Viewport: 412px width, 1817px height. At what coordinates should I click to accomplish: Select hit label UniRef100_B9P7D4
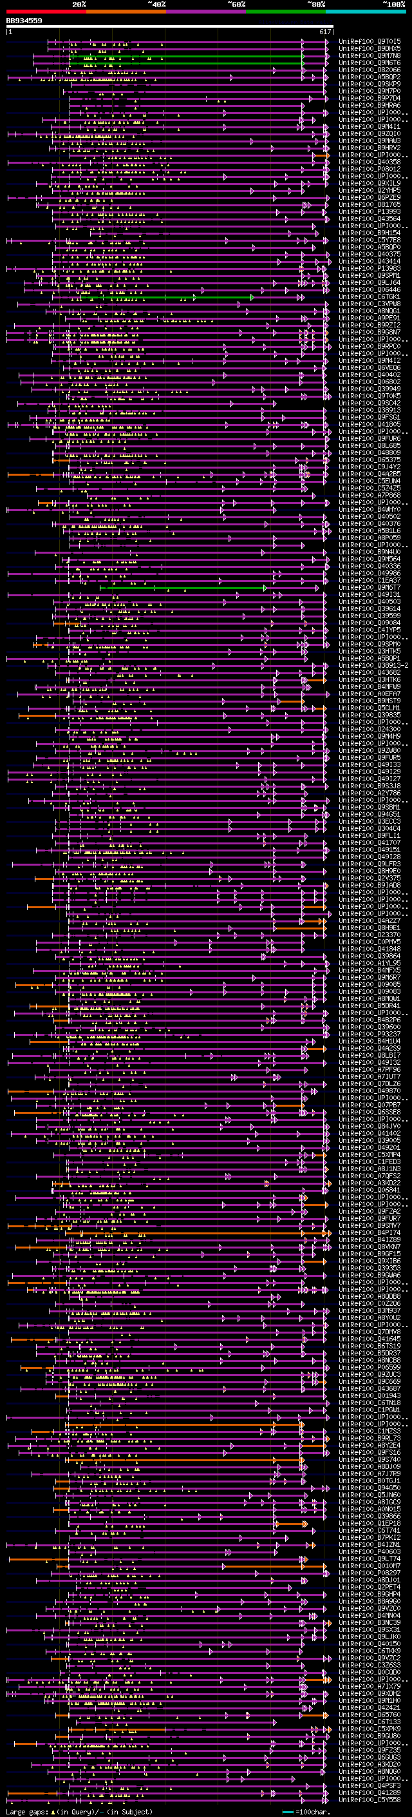pyautogui.click(x=369, y=98)
